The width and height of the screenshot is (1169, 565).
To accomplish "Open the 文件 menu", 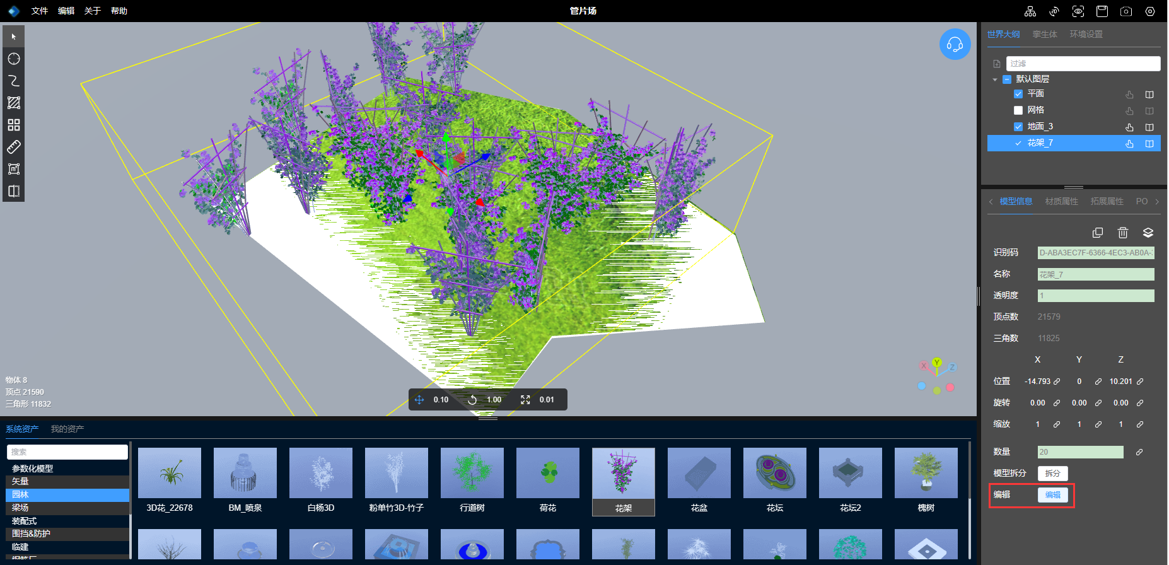I will coord(40,11).
